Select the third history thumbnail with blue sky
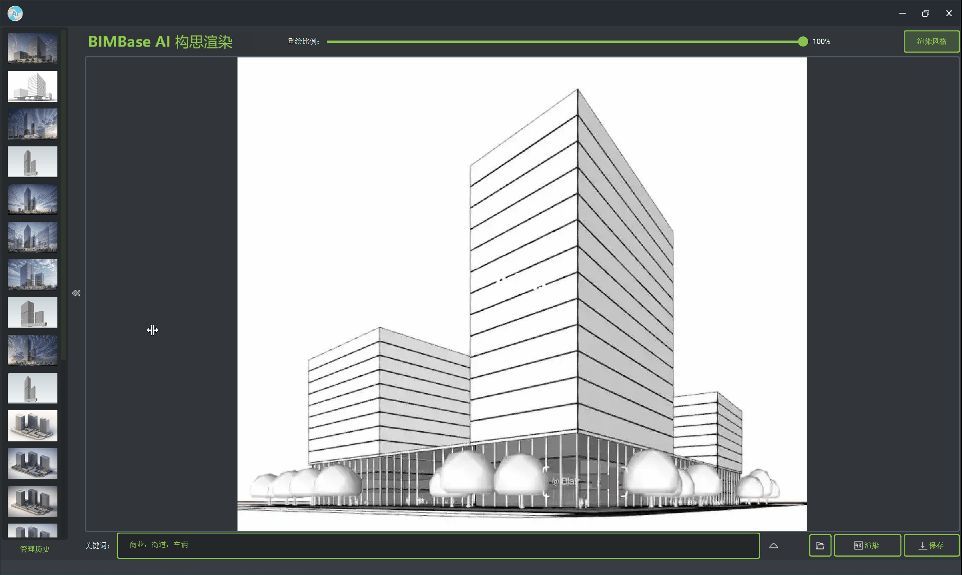 (33, 123)
